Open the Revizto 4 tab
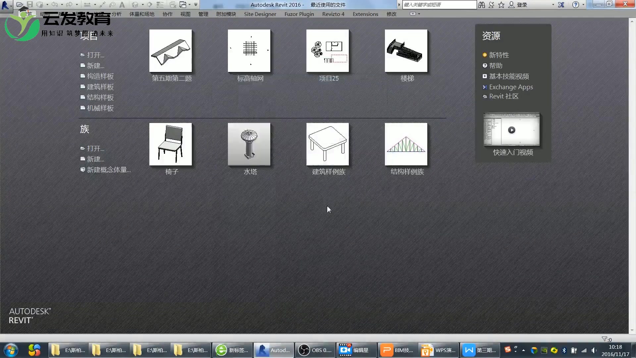This screenshot has width=636, height=358. pos(333,14)
